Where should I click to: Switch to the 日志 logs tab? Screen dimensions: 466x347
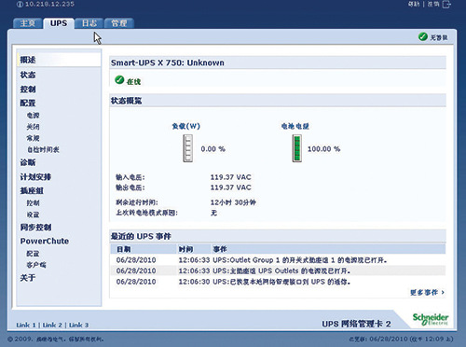click(89, 23)
